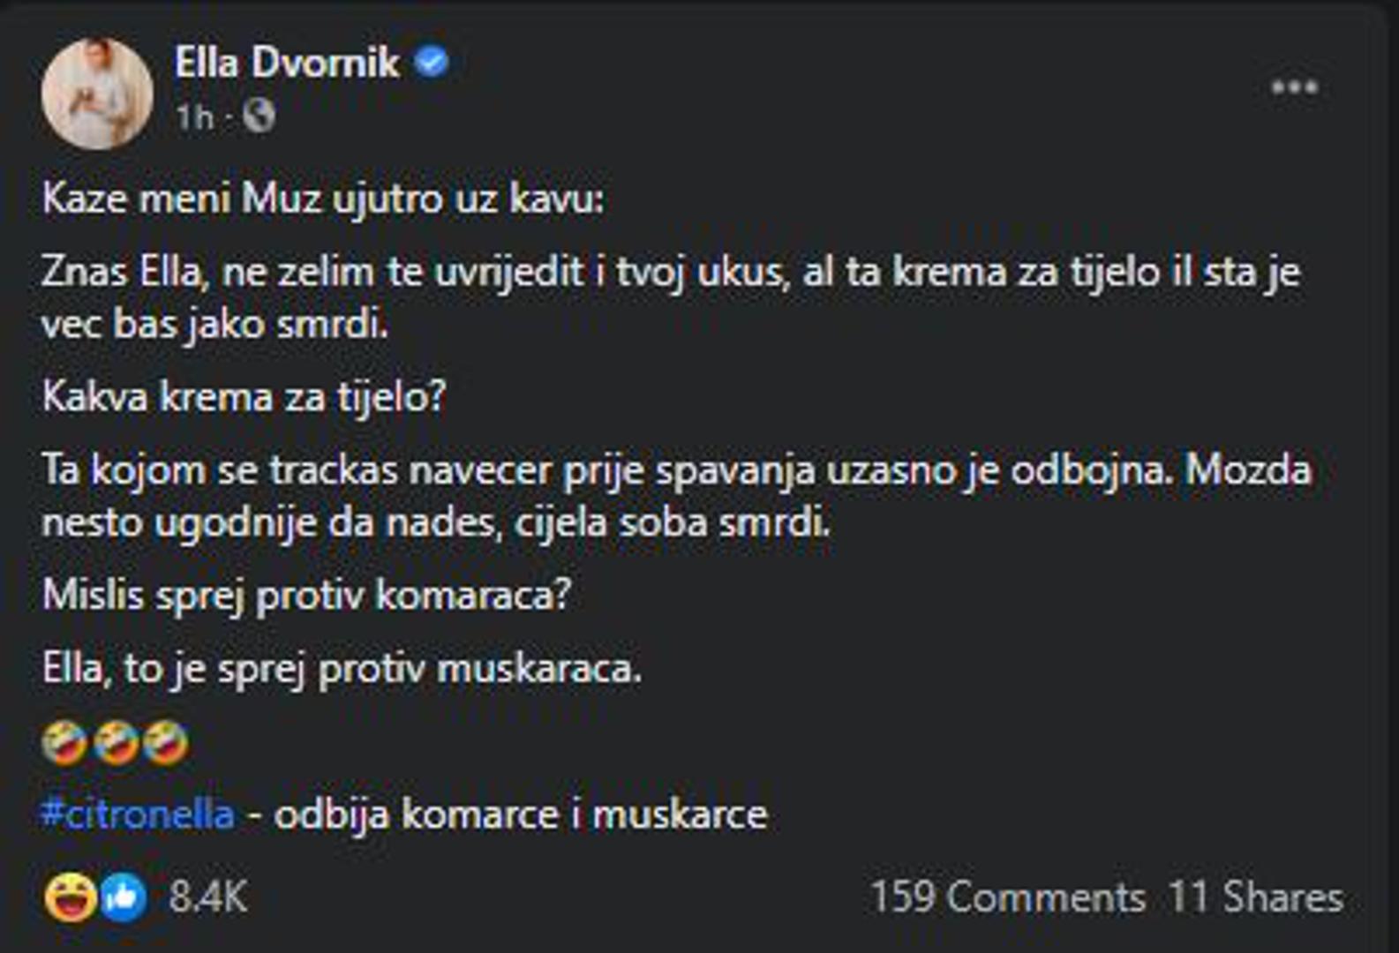
Task: Click the Haha reaction icon by 8.4K
Action: (x=70, y=897)
